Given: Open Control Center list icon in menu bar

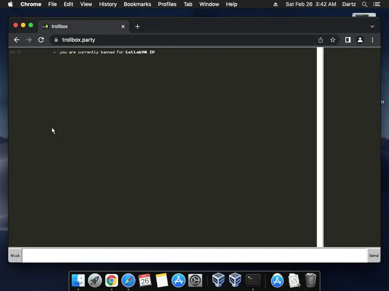Looking at the screenshot, I should tap(376, 4).
